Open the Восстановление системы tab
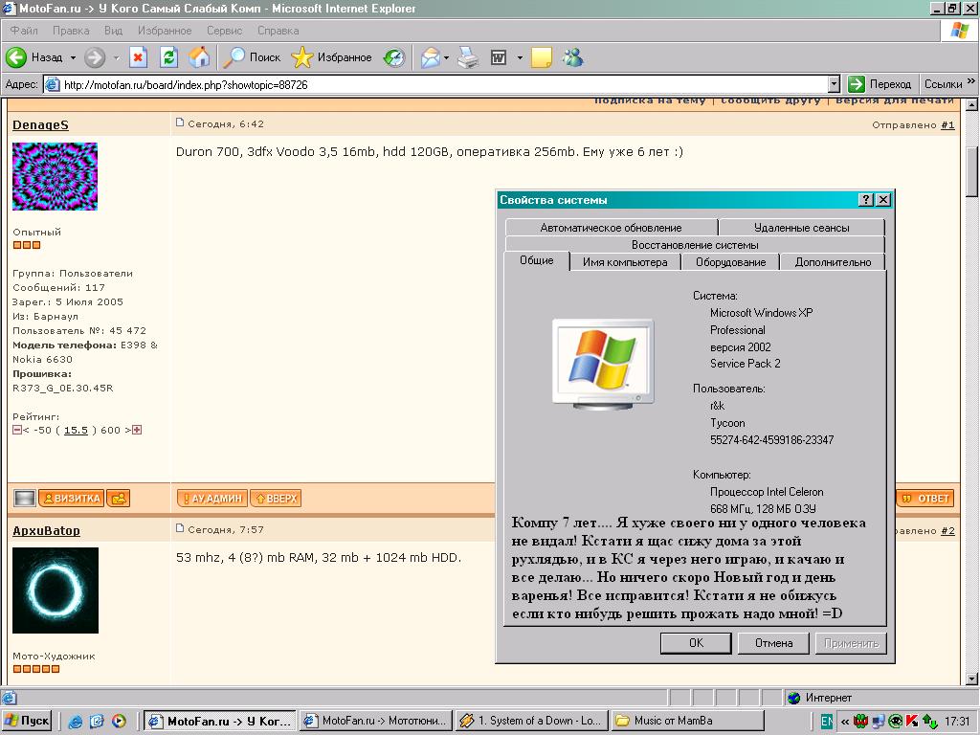 [695, 245]
